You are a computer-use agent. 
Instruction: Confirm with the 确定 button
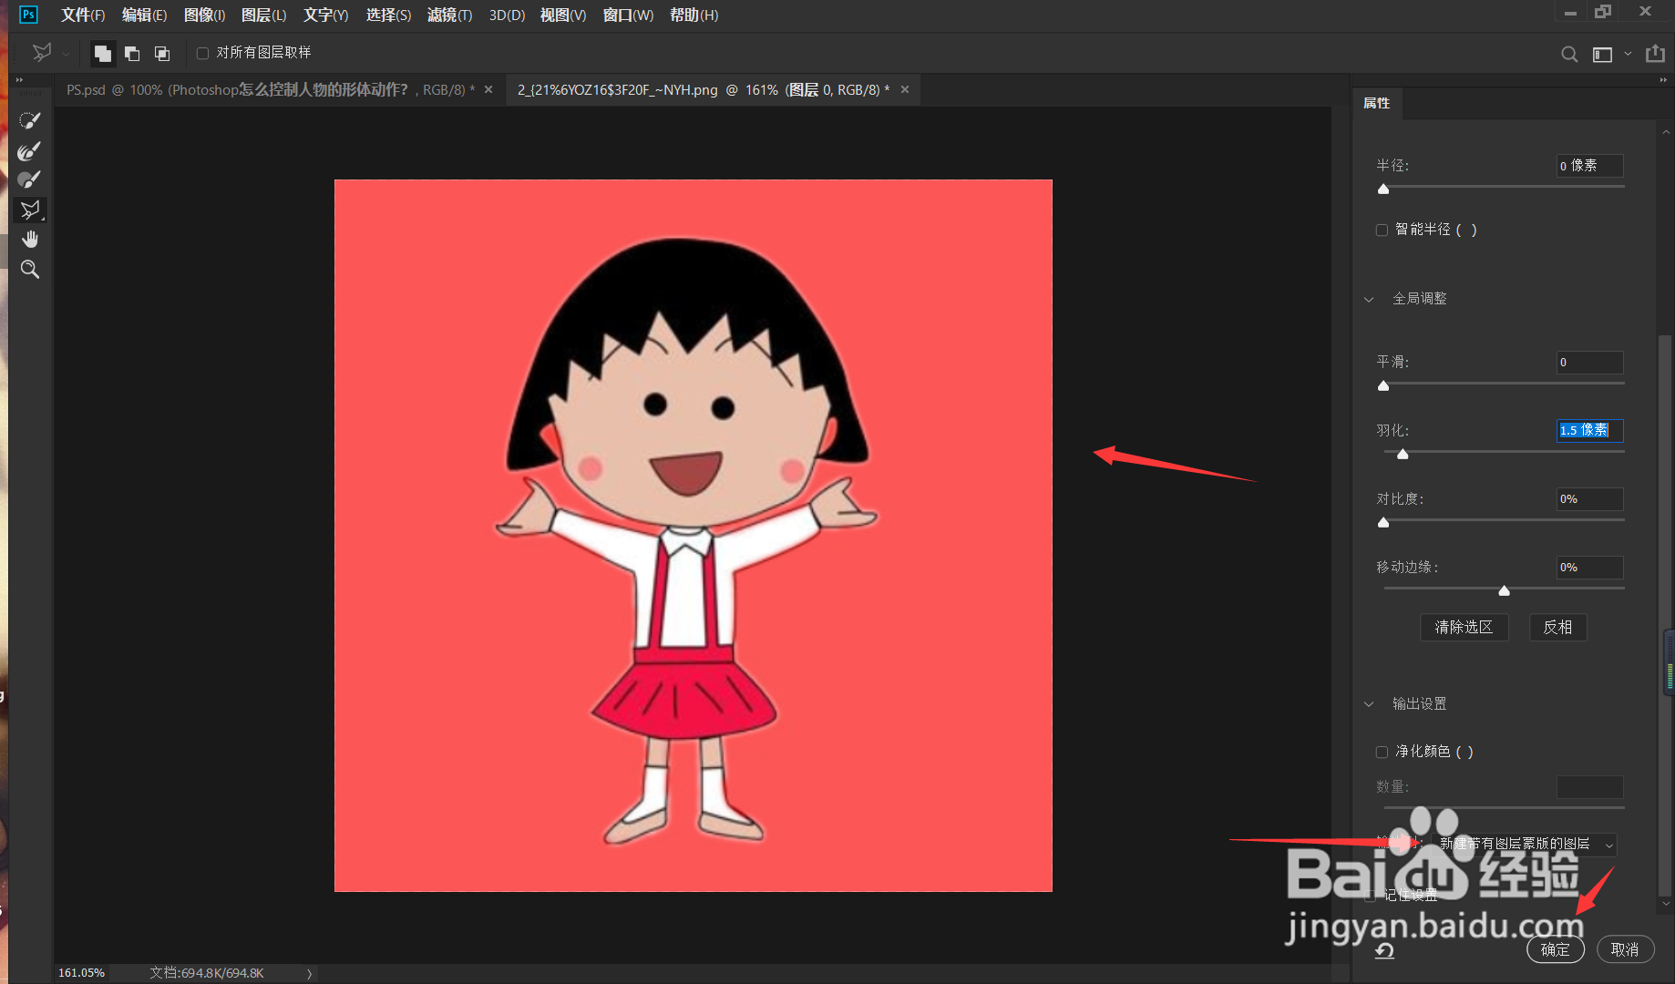pyautogui.click(x=1556, y=949)
